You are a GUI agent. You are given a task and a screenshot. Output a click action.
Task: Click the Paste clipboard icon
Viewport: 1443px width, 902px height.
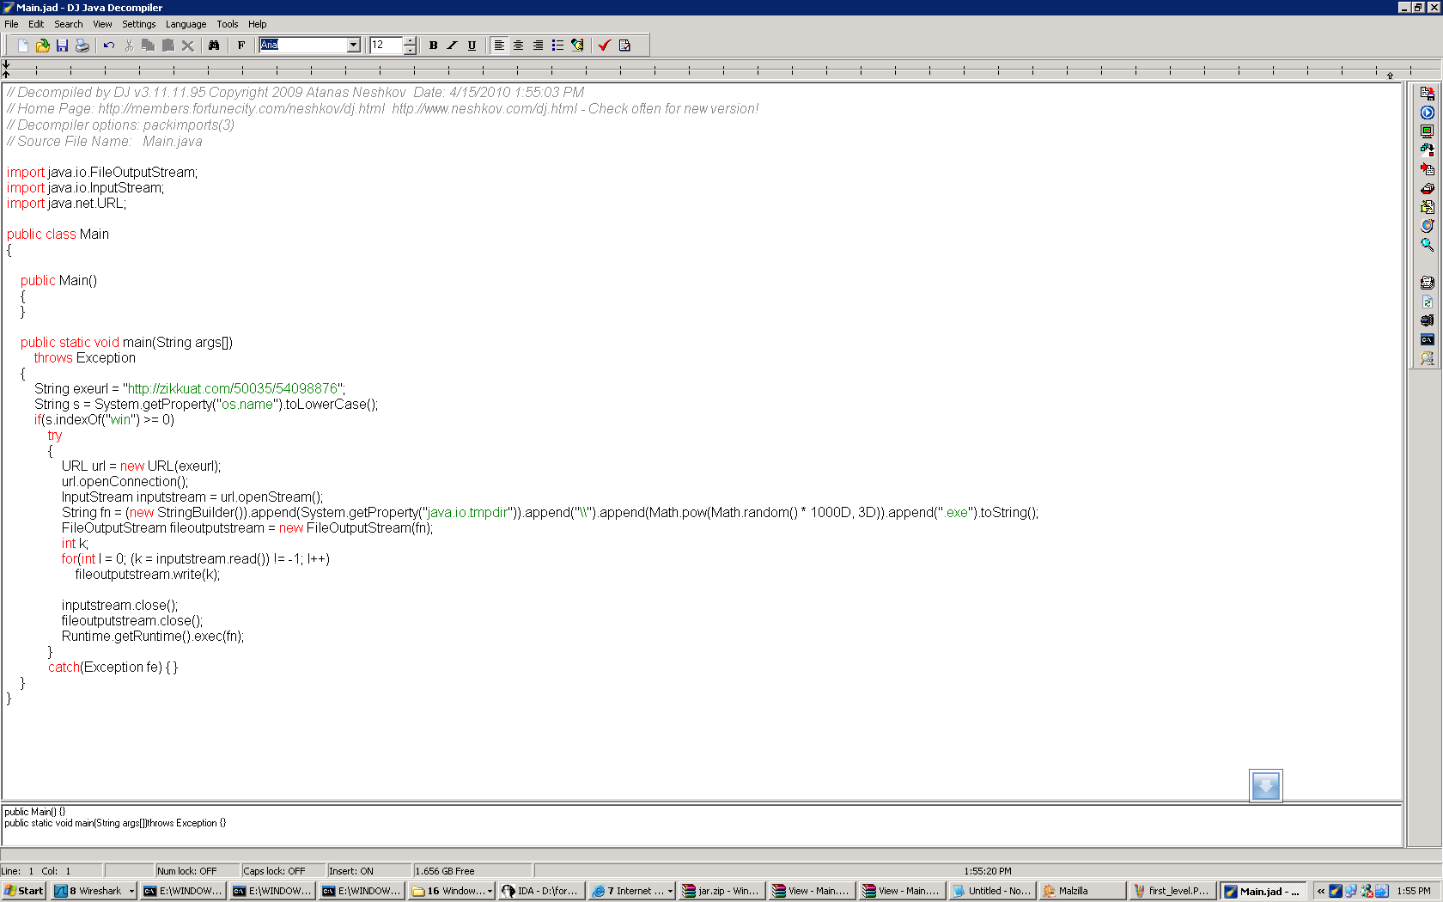click(167, 46)
